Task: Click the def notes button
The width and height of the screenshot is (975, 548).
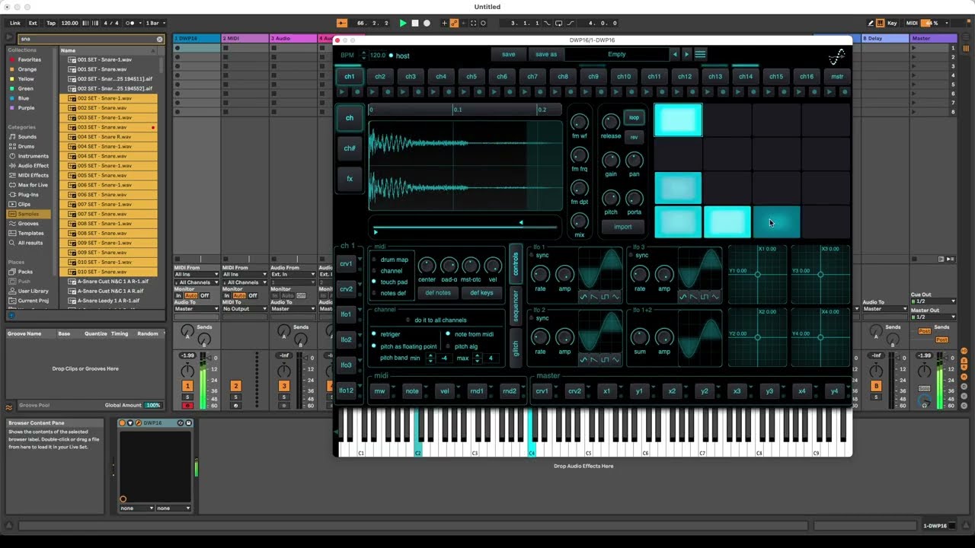Action: [x=438, y=293]
